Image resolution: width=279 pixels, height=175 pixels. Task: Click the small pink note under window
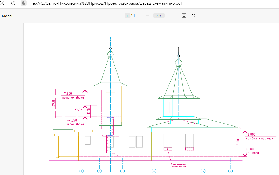[179, 165]
